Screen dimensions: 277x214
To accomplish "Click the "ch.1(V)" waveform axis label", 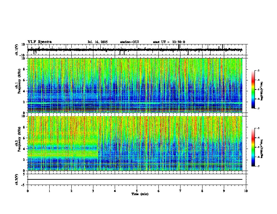I will pyautogui.click(x=17, y=50).
